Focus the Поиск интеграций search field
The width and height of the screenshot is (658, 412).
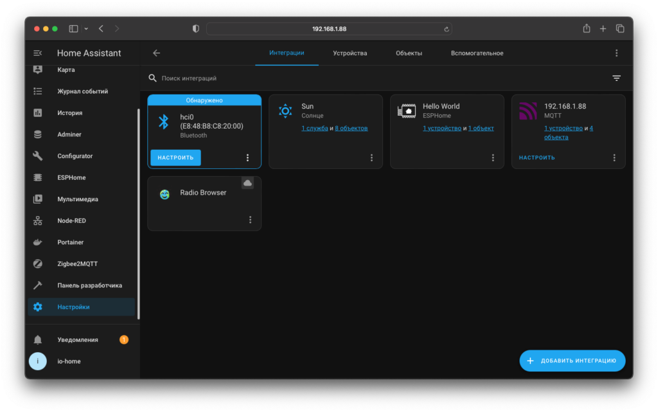(x=378, y=78)
